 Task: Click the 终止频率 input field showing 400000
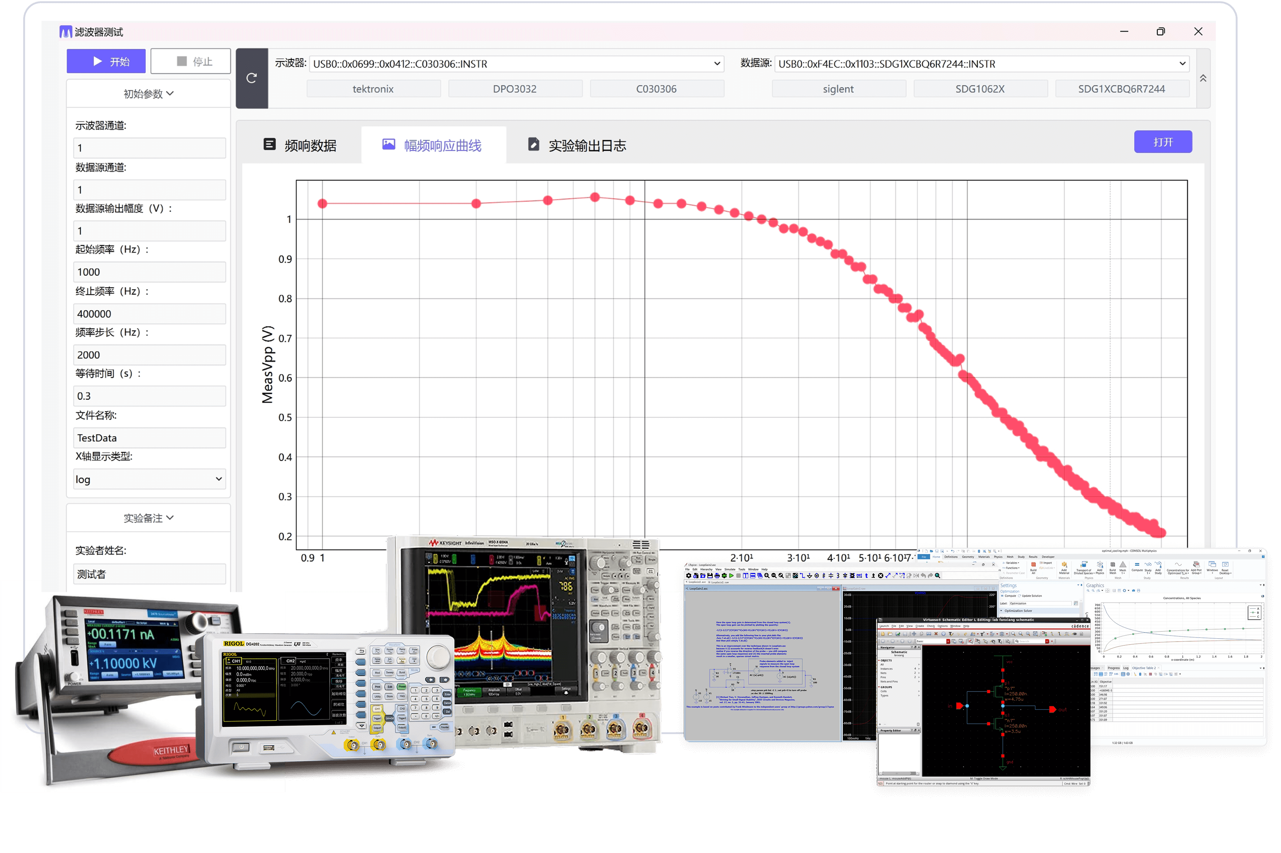(x=150, y=314)
